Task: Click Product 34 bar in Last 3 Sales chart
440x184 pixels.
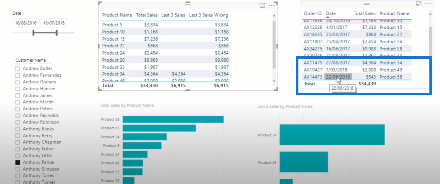Action: tap(332, 135)
